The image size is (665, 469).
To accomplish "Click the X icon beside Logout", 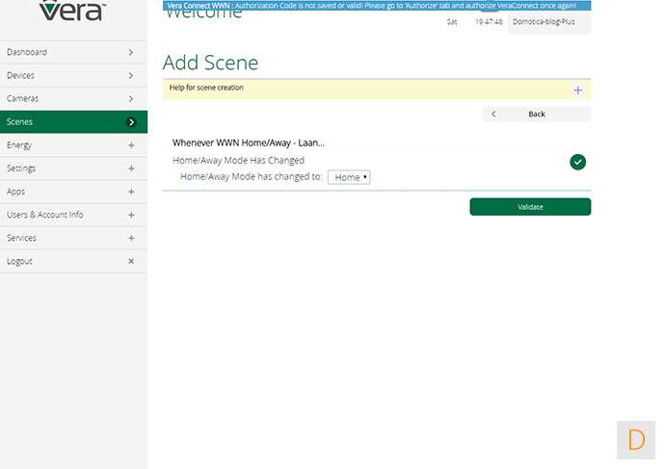I will tap(131, 261).
